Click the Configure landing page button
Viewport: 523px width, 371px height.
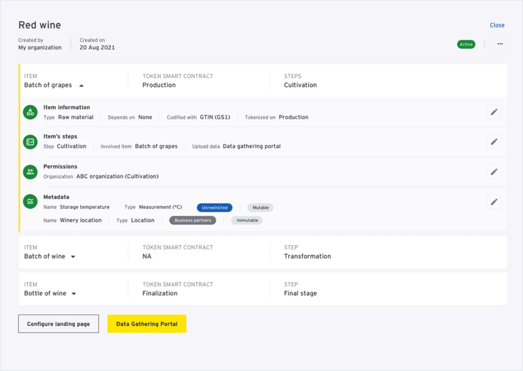(58, 324)
